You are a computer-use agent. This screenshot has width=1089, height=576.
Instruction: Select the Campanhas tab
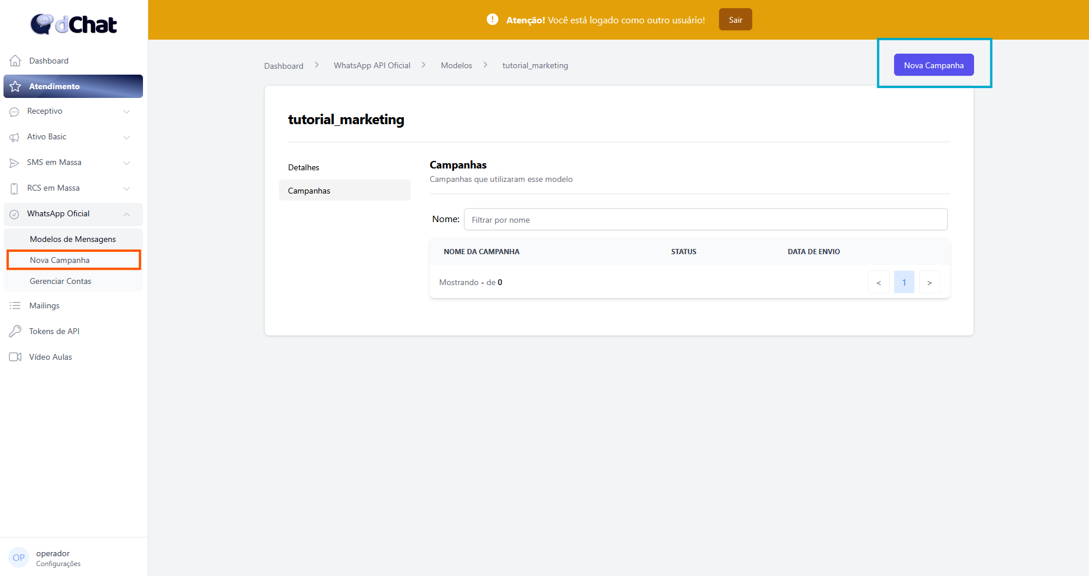(309, 191)
